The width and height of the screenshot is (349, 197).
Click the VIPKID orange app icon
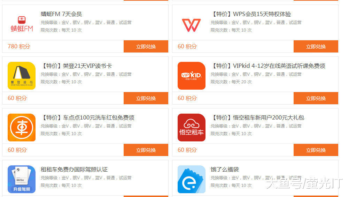192,76
